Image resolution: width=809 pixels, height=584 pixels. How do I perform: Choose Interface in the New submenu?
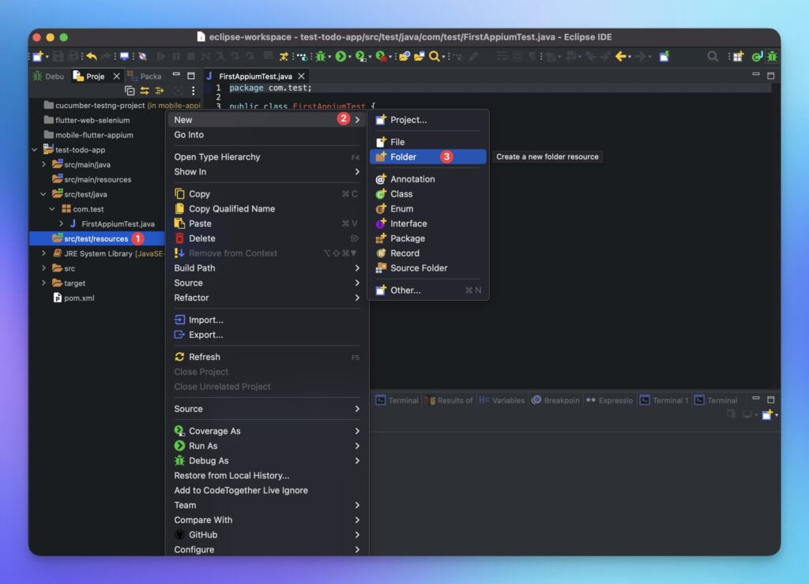pos(428,223)
